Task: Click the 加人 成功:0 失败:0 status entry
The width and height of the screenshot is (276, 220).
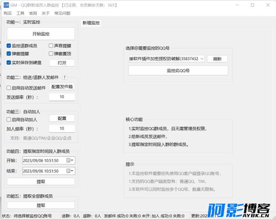Action: tap(168, 216)
